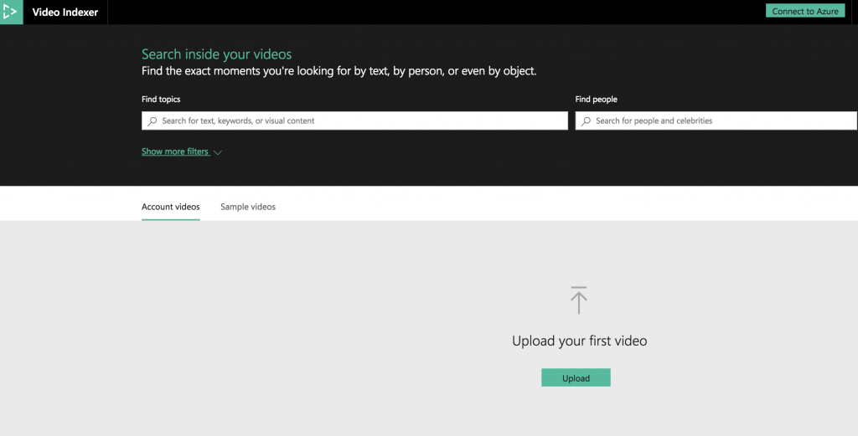Click the Search inside your videos heading
Image resolution: width=858 pixels, height=436 pixels.
tap(217, 54)
